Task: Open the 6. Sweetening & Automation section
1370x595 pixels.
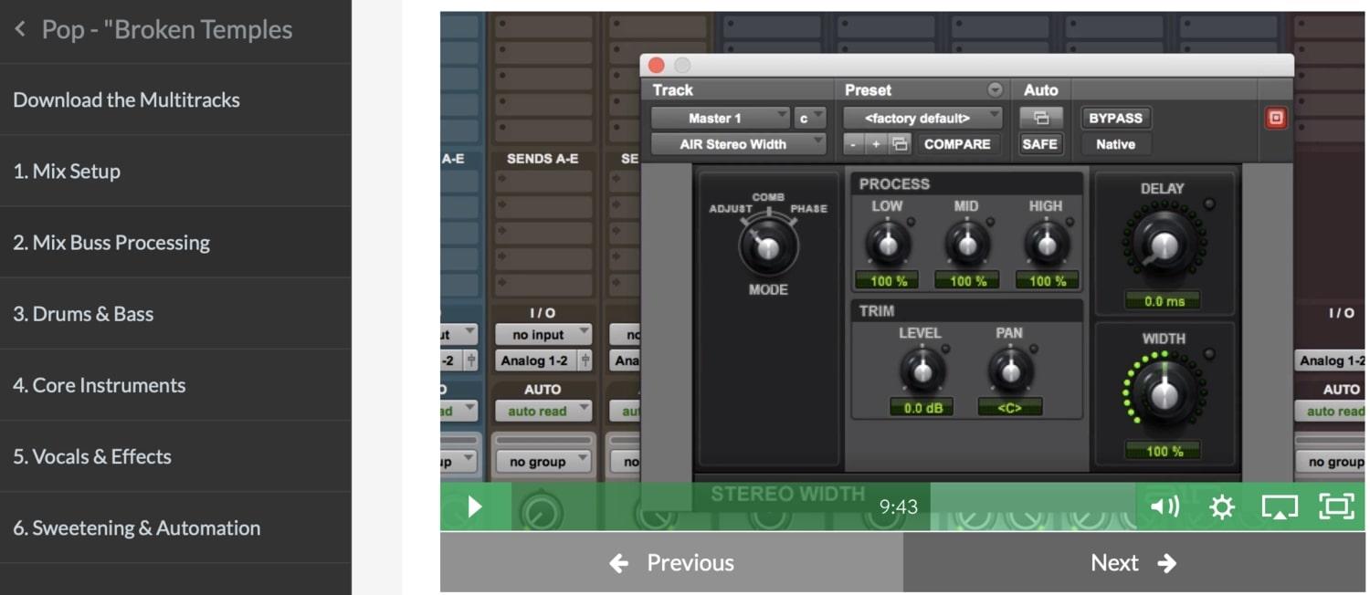Action: (x=175, y=527)
